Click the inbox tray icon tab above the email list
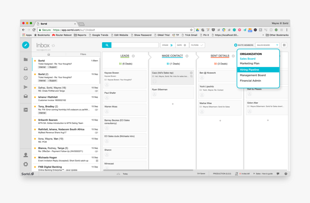 49,54
